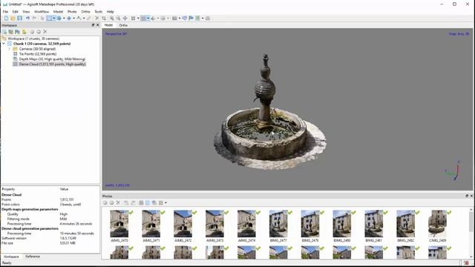475x267 pixels.
Task: Open the Photo menu
Action: [72, 12]
